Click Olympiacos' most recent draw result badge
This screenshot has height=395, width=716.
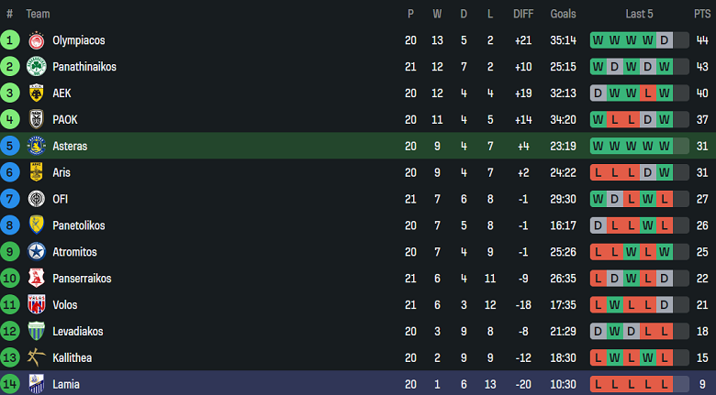(665, 40)
